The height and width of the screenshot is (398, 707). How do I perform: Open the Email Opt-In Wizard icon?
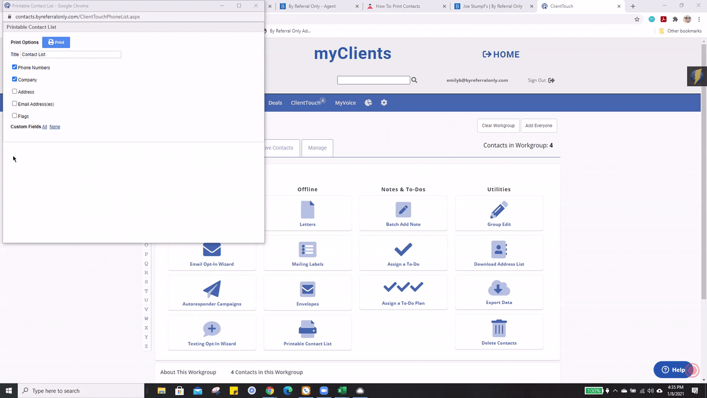tap(212, 250)
